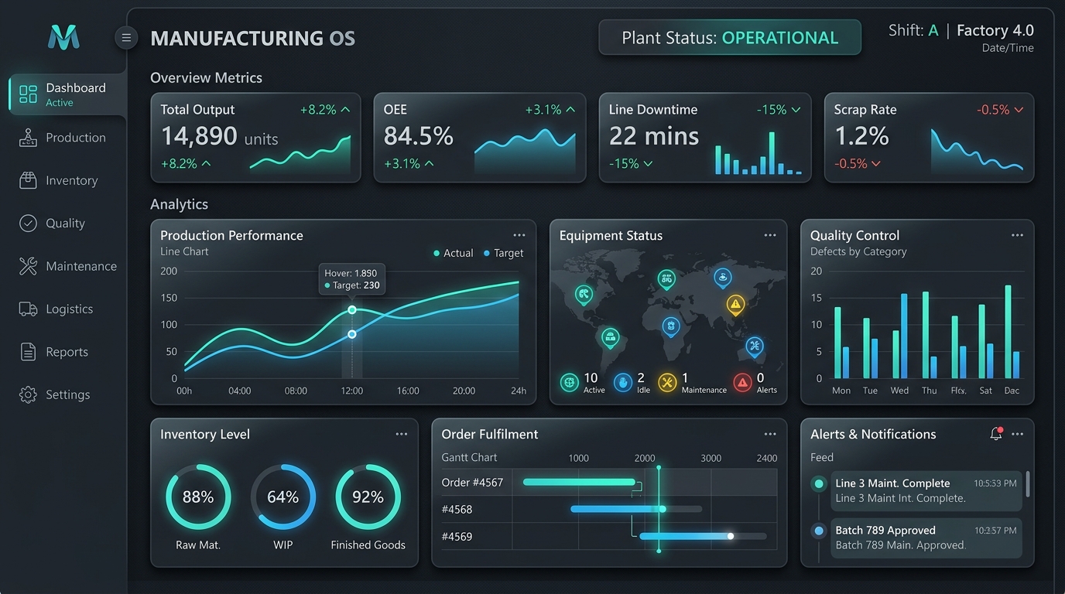This screenshot has height=594, width=1065.
Task: Click the Raw Mat. 88% ring gauge
Action: pyautogui.click(x=198, y=497)
